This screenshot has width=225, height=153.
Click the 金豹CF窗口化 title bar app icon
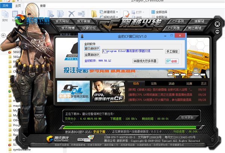(82, 36)
